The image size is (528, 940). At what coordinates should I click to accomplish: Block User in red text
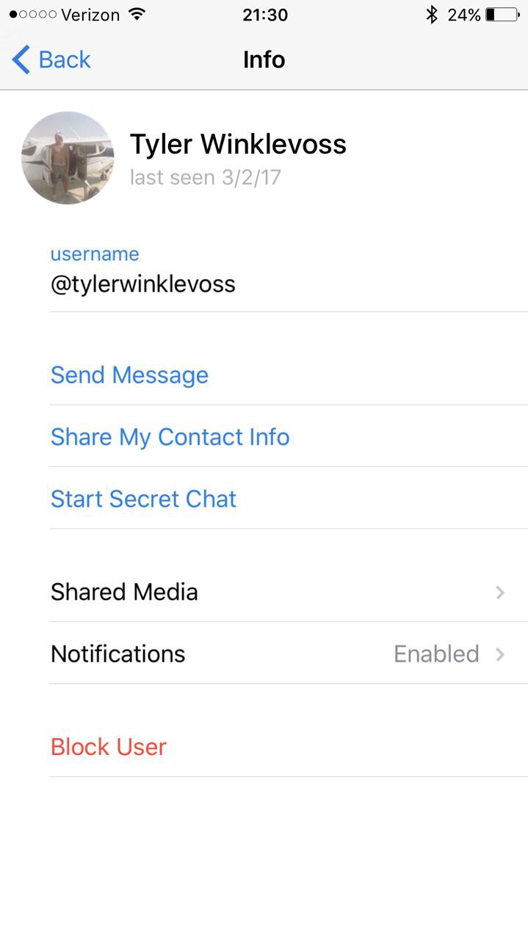[109, 747]
